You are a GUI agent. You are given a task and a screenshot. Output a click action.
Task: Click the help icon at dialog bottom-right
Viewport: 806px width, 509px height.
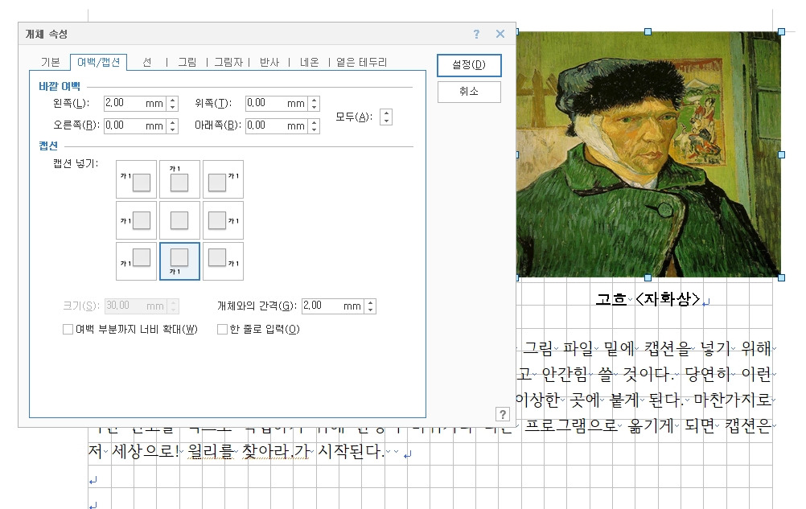pyautogui.click(x=502, y=414)
